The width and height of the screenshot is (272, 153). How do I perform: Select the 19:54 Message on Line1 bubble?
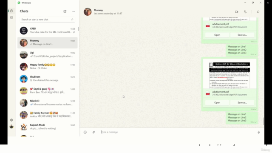click(242, 118)
